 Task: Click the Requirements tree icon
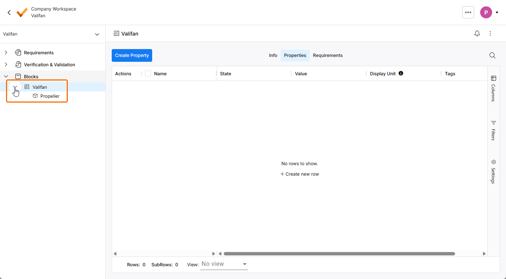(x=18, y=52)
